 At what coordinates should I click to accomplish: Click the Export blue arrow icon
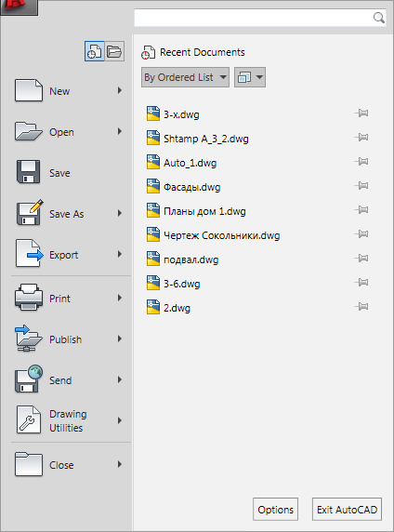click(29, 254)
